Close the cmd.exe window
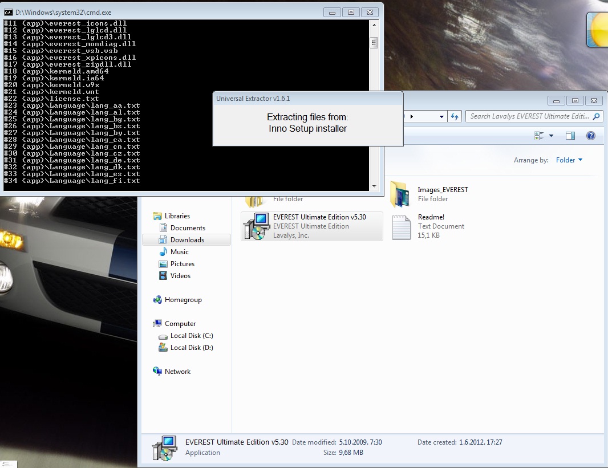608x468 pixels. point(370,13)
